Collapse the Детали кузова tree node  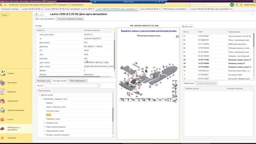39,95
